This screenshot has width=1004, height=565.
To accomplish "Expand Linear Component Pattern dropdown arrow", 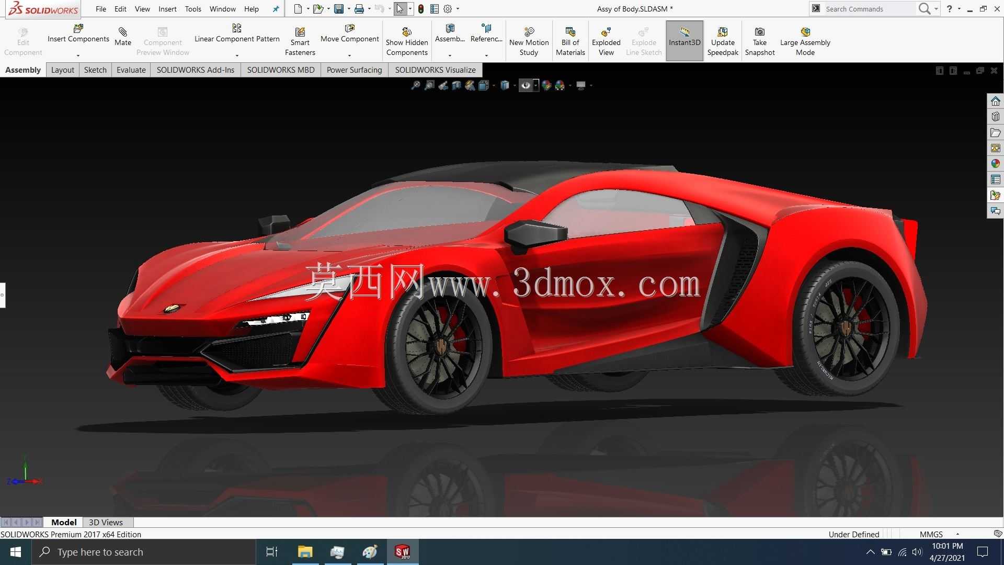I will [x=237, y=55].
